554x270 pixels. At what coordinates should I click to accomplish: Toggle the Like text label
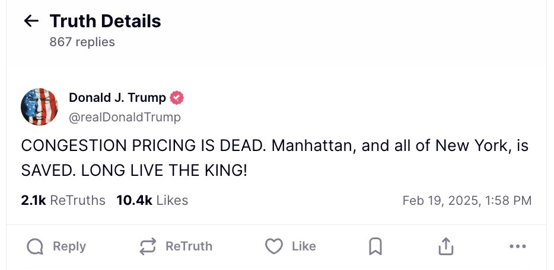(x=304, y=246)
